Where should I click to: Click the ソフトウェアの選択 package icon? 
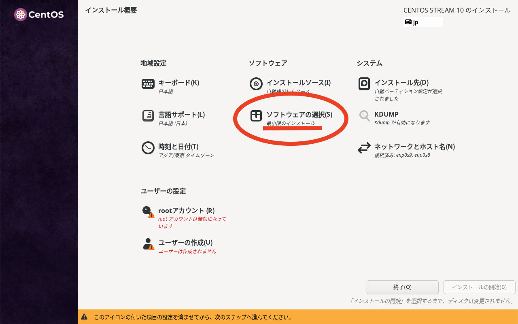pos(256,116)
